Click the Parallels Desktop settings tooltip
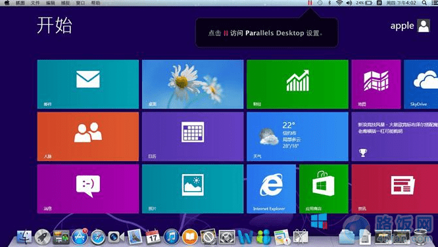 (266, 33)
